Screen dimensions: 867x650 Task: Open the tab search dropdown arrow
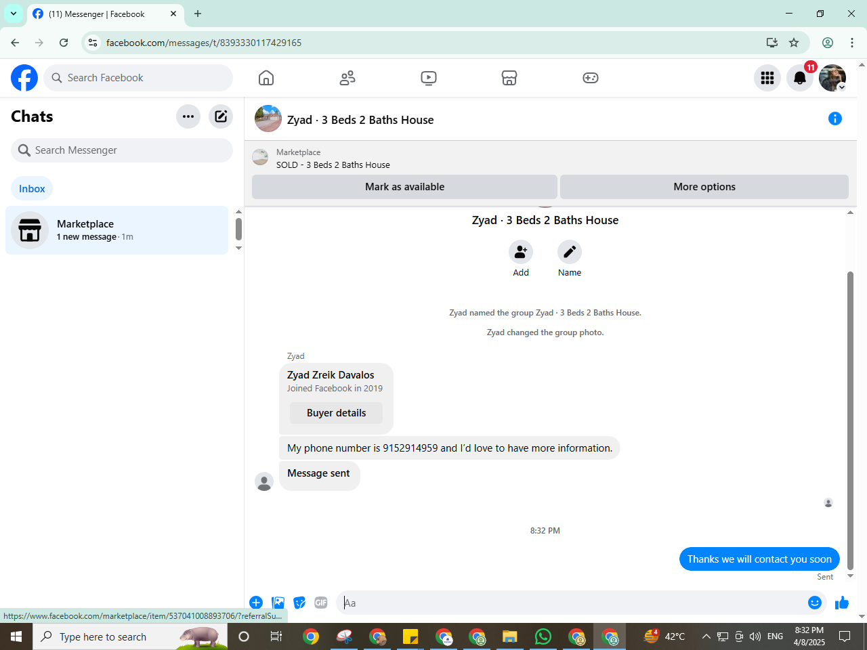point(14,14)
